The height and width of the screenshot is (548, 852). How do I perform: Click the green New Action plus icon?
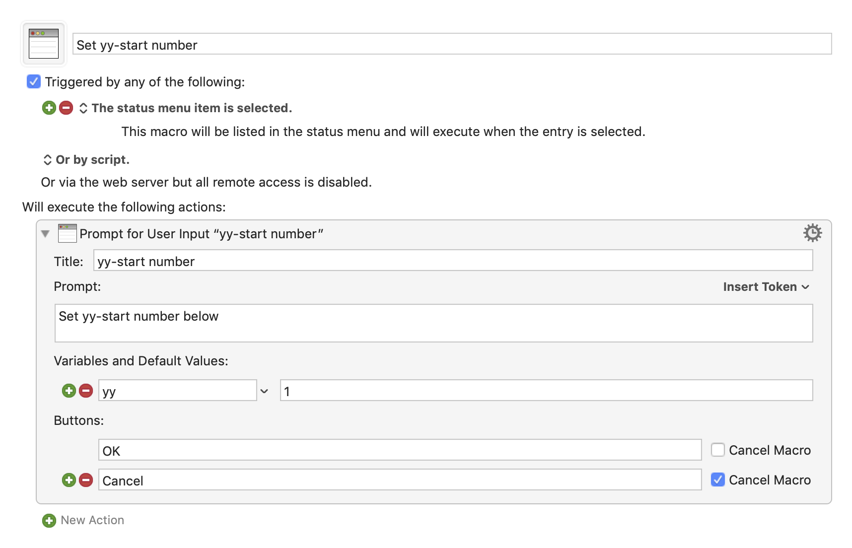tap(49, 520)
